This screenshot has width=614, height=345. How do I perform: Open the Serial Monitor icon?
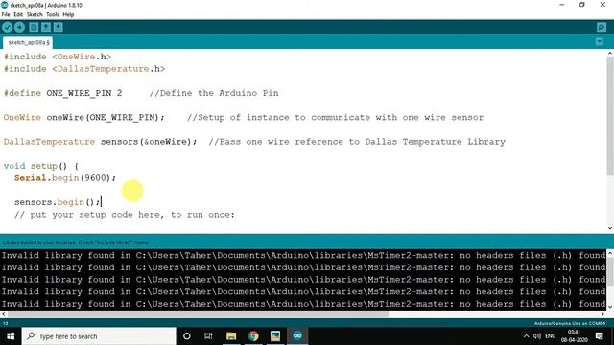pyautogui.click(x=602, y=27)
